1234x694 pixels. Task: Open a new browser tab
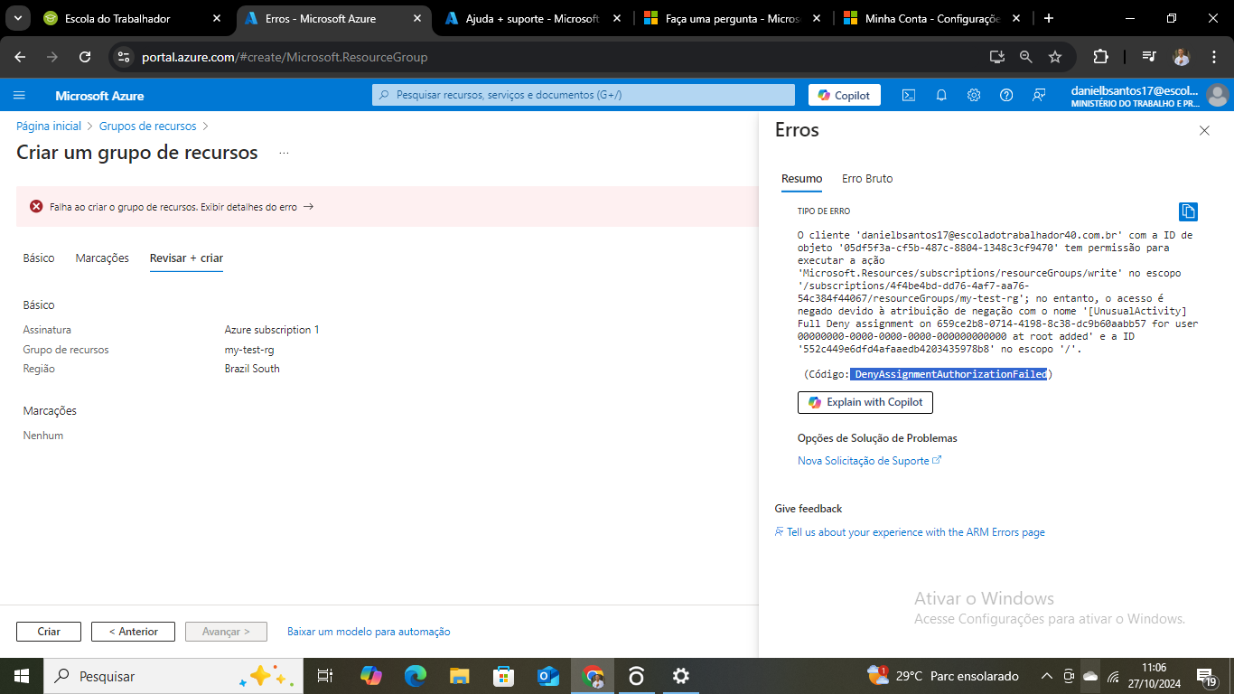click(x=1048, y=18)
